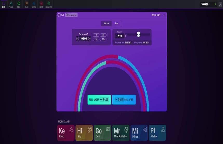Switch to Auto betting mode
Viewport: 223px width, 144px height.
117,23
